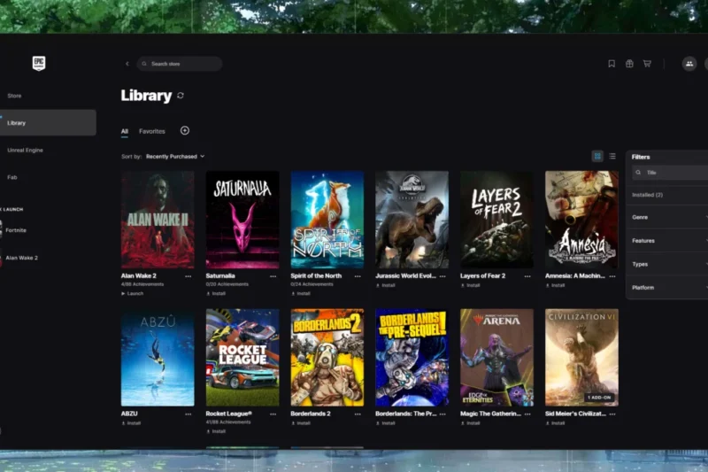Install Sid Meier's Civilization VI
Screen dimensions: 708x472
556,423
